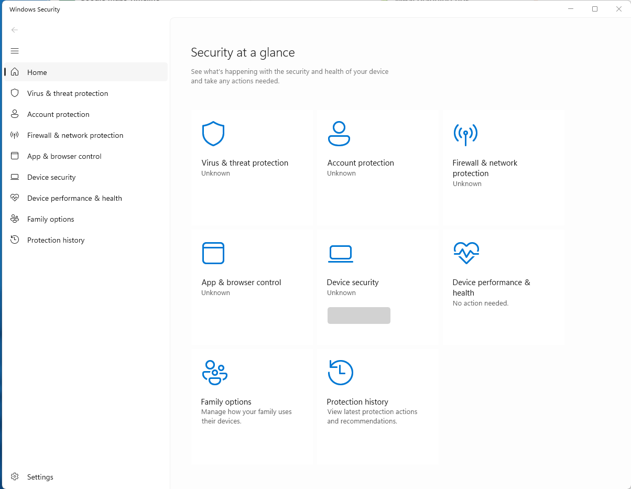The height and width of the screenshot is (489, 631).
Task: Toggle the hamburger navigation menu
Action: [x=15, y=51]
